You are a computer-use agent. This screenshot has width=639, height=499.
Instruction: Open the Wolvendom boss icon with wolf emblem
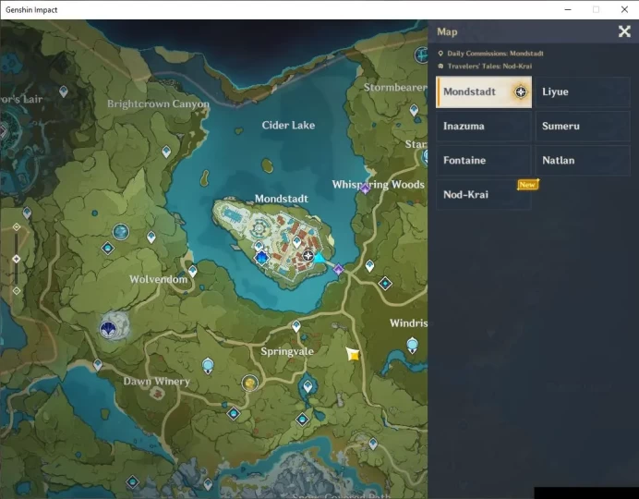pyautogui.click(x=108, y=329)
